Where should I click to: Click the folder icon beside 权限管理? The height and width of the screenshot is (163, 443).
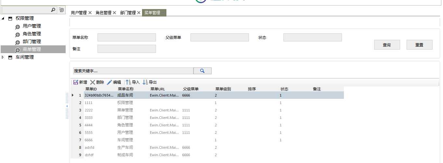pyautogui.click(x=10, y=18)
